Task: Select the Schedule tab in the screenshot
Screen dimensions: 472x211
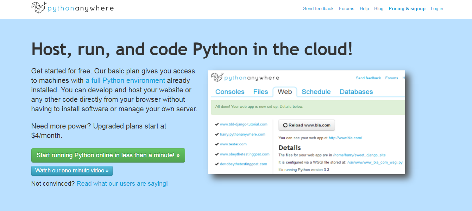Action: (x=316, y=92)
